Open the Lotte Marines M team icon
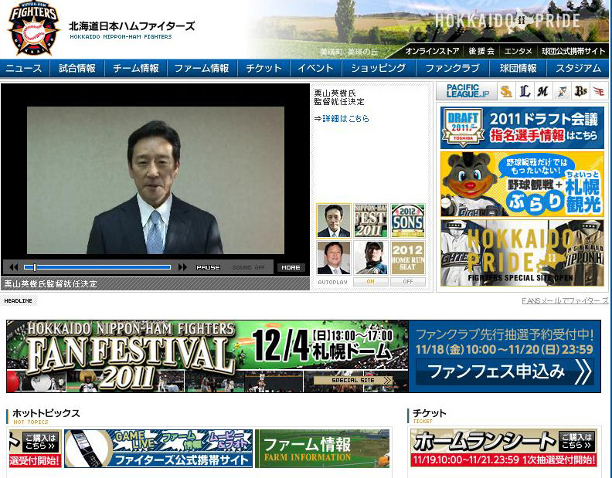Screen dimensions: 612x478 coord(543,92)
